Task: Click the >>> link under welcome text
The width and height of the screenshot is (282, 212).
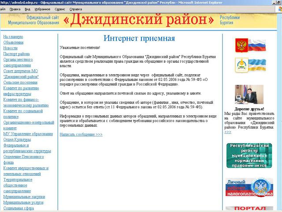Action: pos(228,132)
